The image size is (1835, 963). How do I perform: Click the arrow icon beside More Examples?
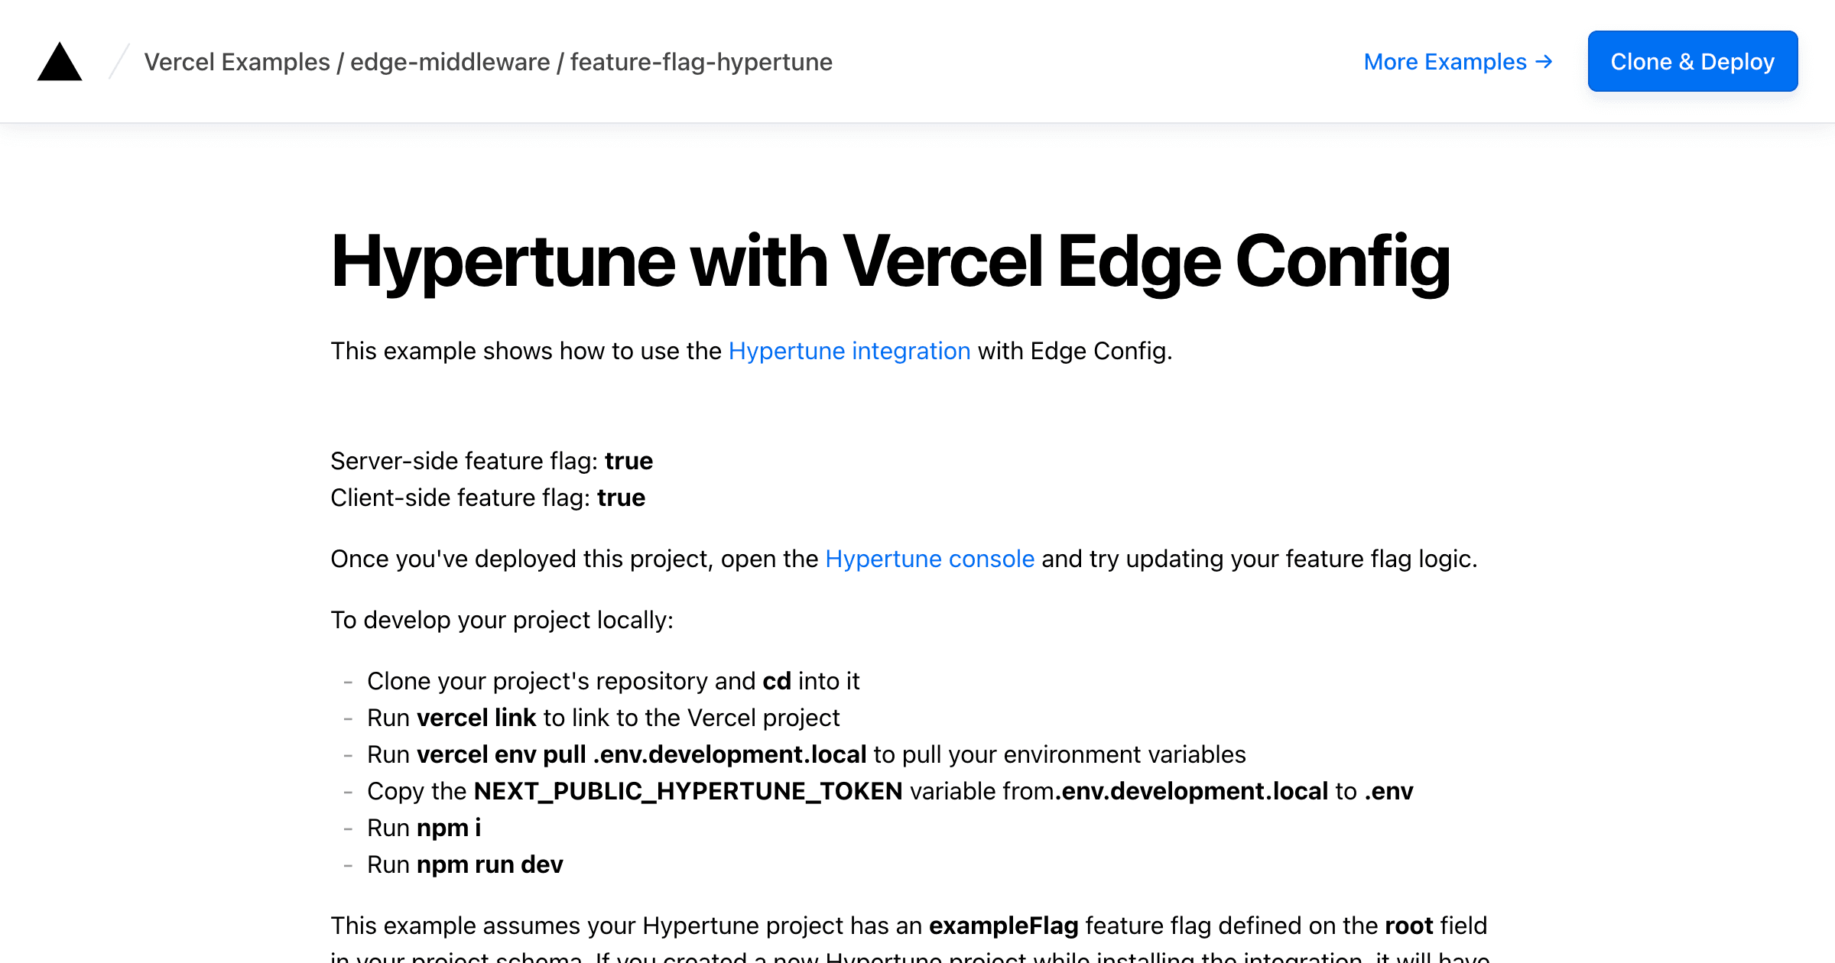click(1544, 62)
